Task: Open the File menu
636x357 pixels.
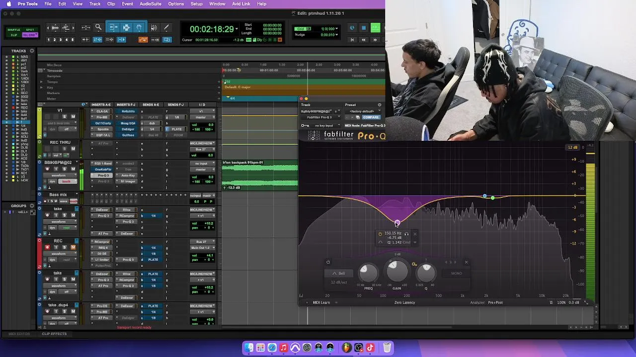Action: (x=48, y=4)
